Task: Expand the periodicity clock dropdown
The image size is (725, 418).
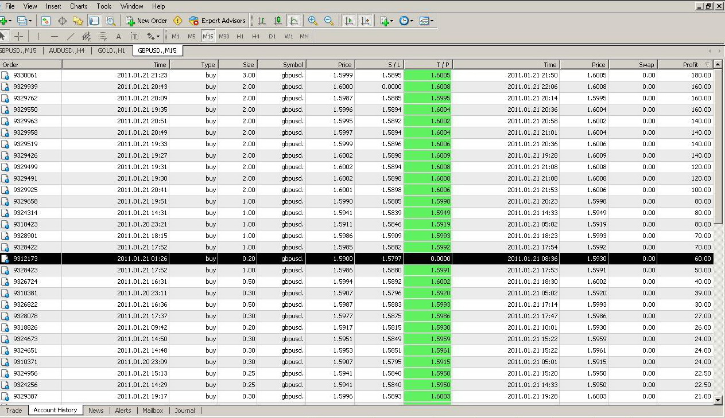Action: 406,21
